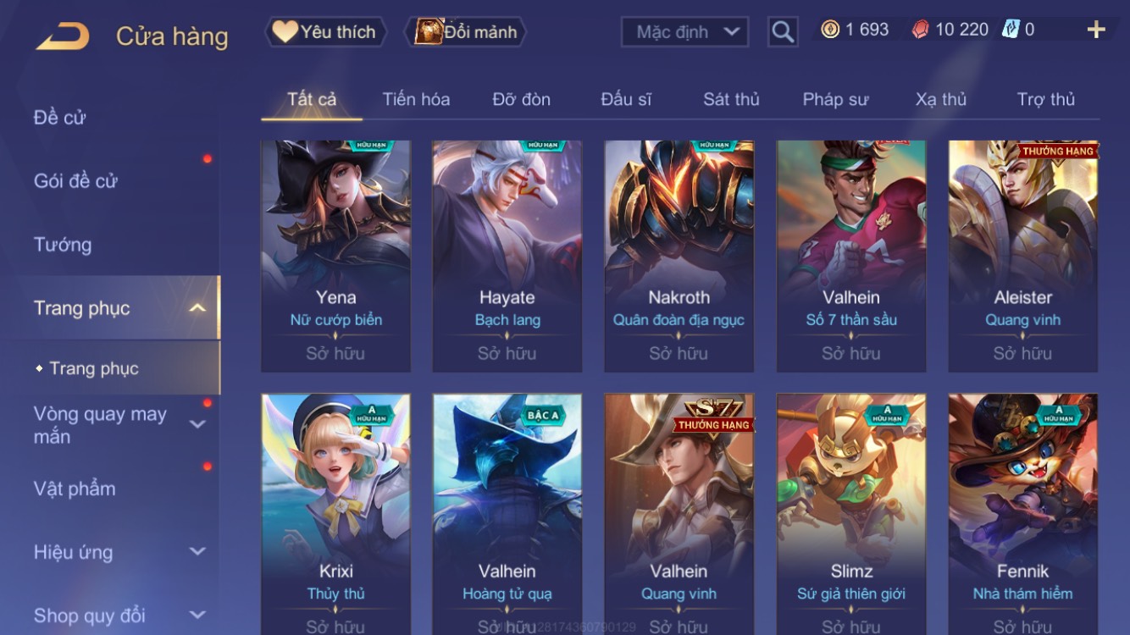Select the Yena Nữ cướp biển skin
Viewport: 1130px width, 635px height.
336,257
